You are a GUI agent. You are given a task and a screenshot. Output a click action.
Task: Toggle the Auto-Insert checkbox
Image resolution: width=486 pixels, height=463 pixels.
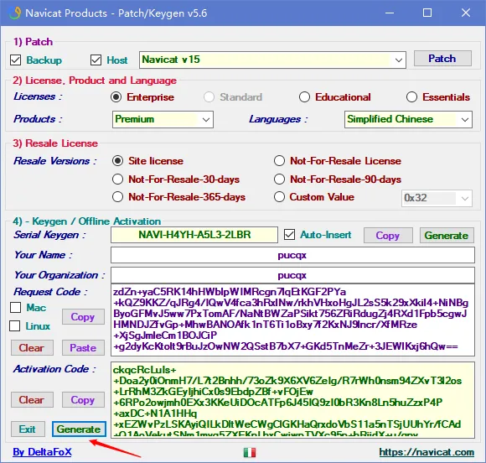tap(289, 235)
